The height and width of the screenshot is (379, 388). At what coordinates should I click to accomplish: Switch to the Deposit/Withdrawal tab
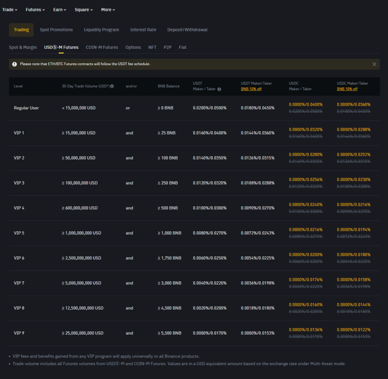[187, 30]
